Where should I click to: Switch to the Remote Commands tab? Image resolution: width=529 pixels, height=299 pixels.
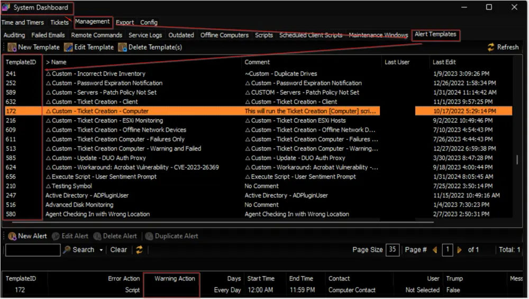click(96, 35)
